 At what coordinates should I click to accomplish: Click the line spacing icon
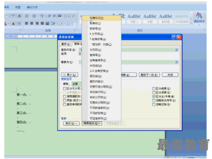[53, 23]
